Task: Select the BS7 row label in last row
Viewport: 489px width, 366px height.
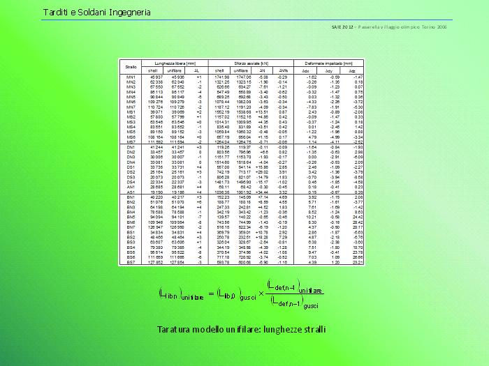Action: click(x=131, y=262)
